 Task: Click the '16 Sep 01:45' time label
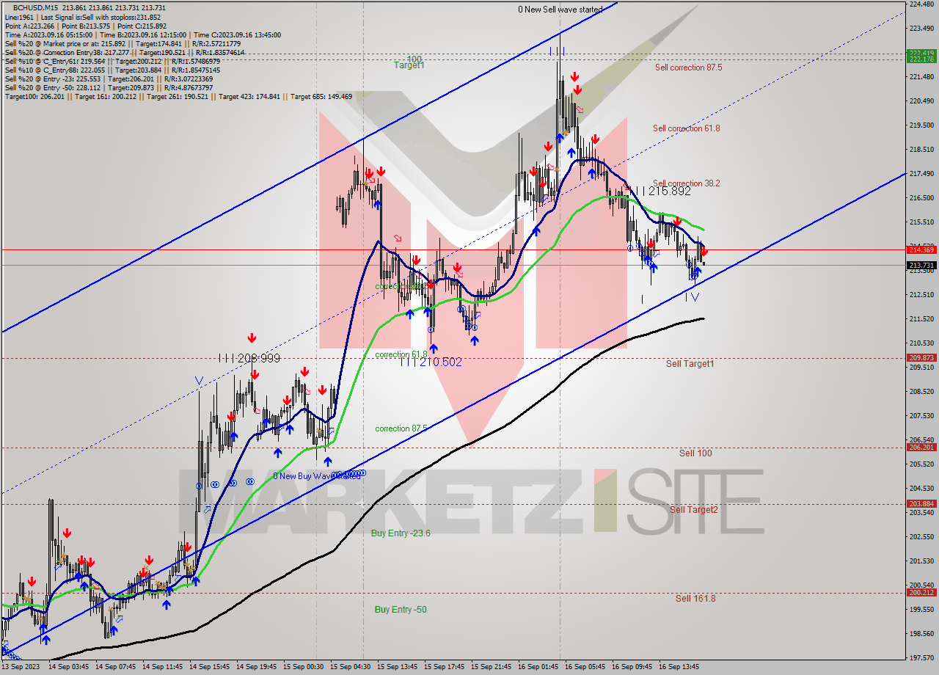[x=538, y=667]
